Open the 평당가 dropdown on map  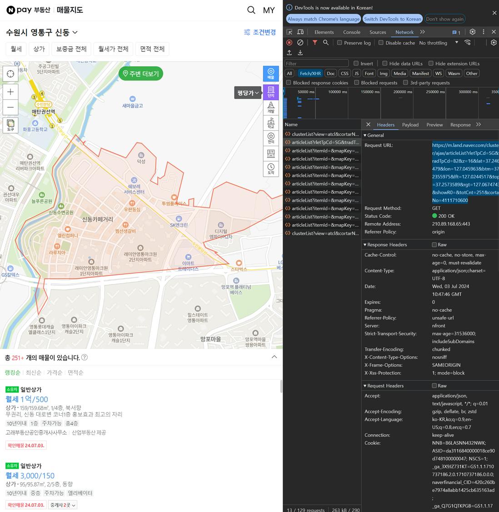[248, 93]
